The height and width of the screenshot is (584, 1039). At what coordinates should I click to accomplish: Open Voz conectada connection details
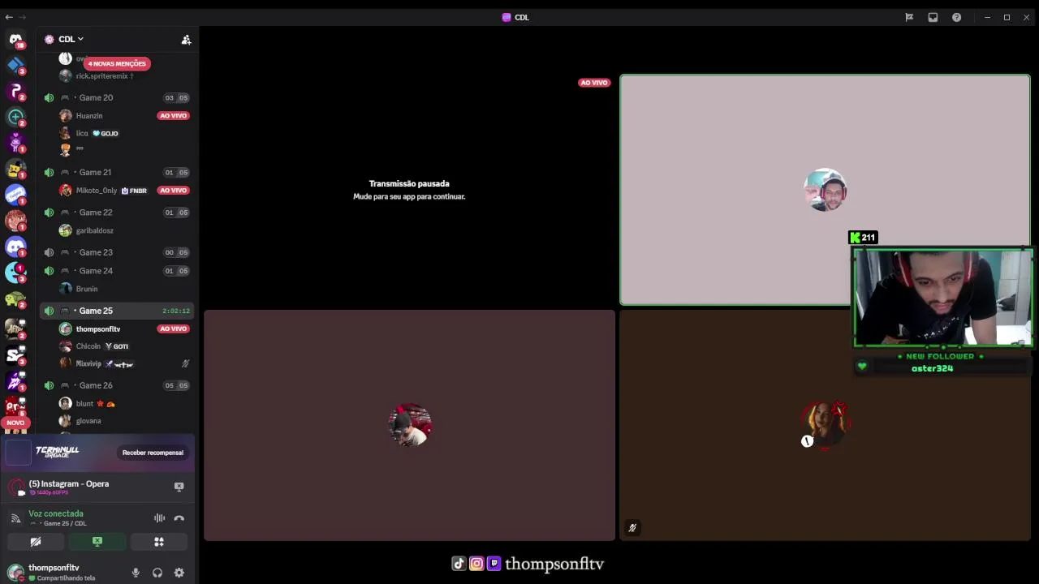click(x=56, y=513)
